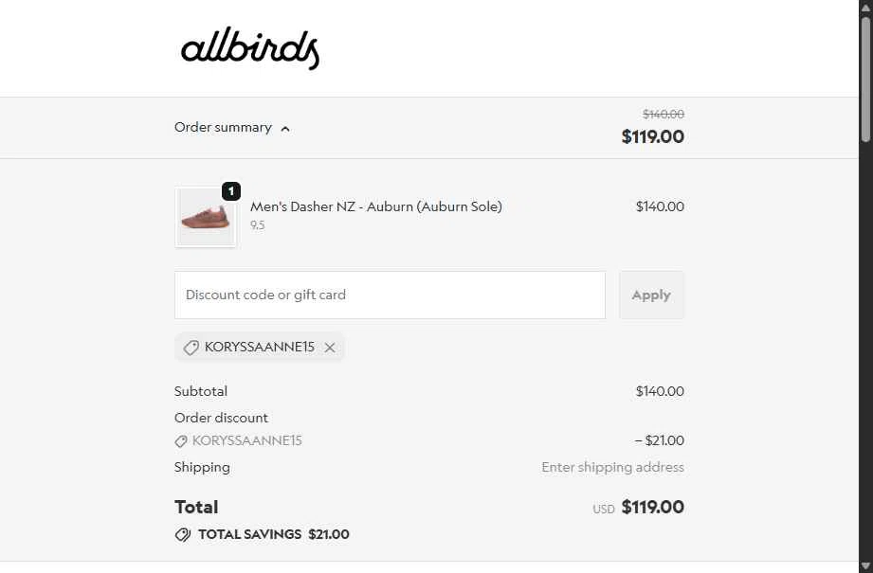Click the TOTAL SAVINGS $21.00 text
The width and height of the screenshot is (873, 573).
point(273,534)
